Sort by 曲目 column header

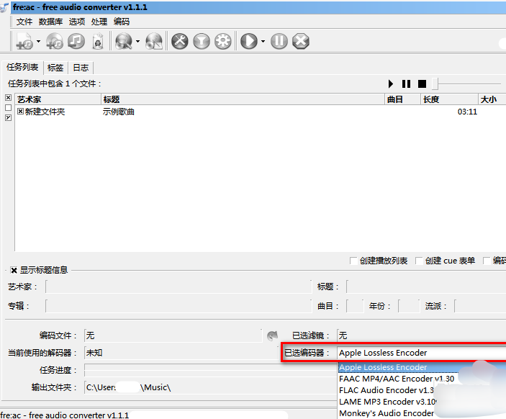[x=403, y=99]
